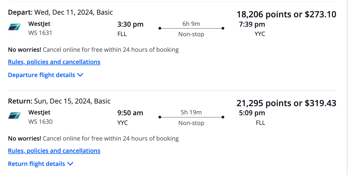Image resolution: width=348 pixels, height=175 pixels.
Task: Click the 3:30 pm departure time
Action: [130, 24]
